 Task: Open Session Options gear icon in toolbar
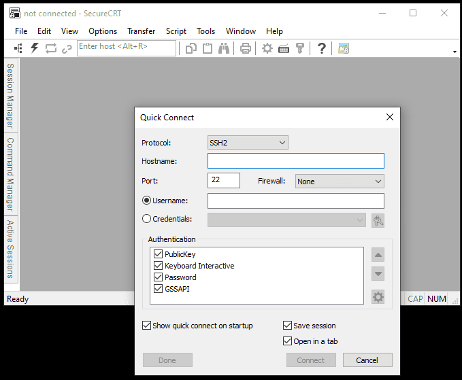(x=267, y=48)
